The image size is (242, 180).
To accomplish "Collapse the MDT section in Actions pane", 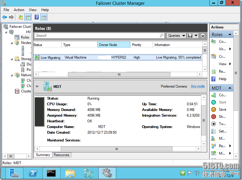I will click(230, 88).
